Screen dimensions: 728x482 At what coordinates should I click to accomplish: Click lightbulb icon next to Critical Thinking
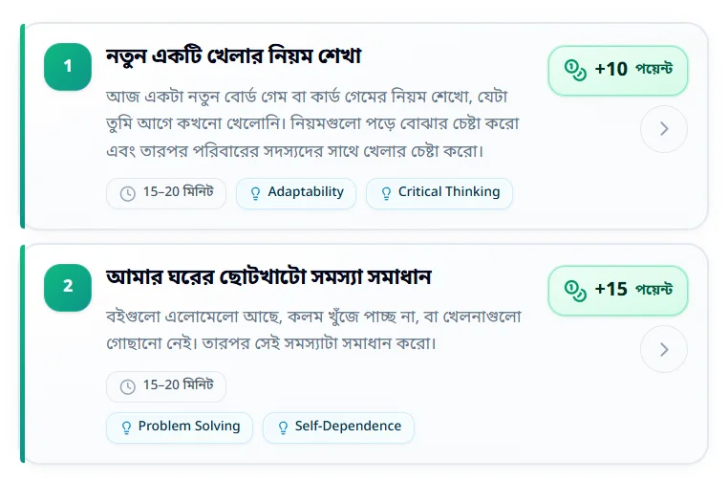(x=386, y=193)
